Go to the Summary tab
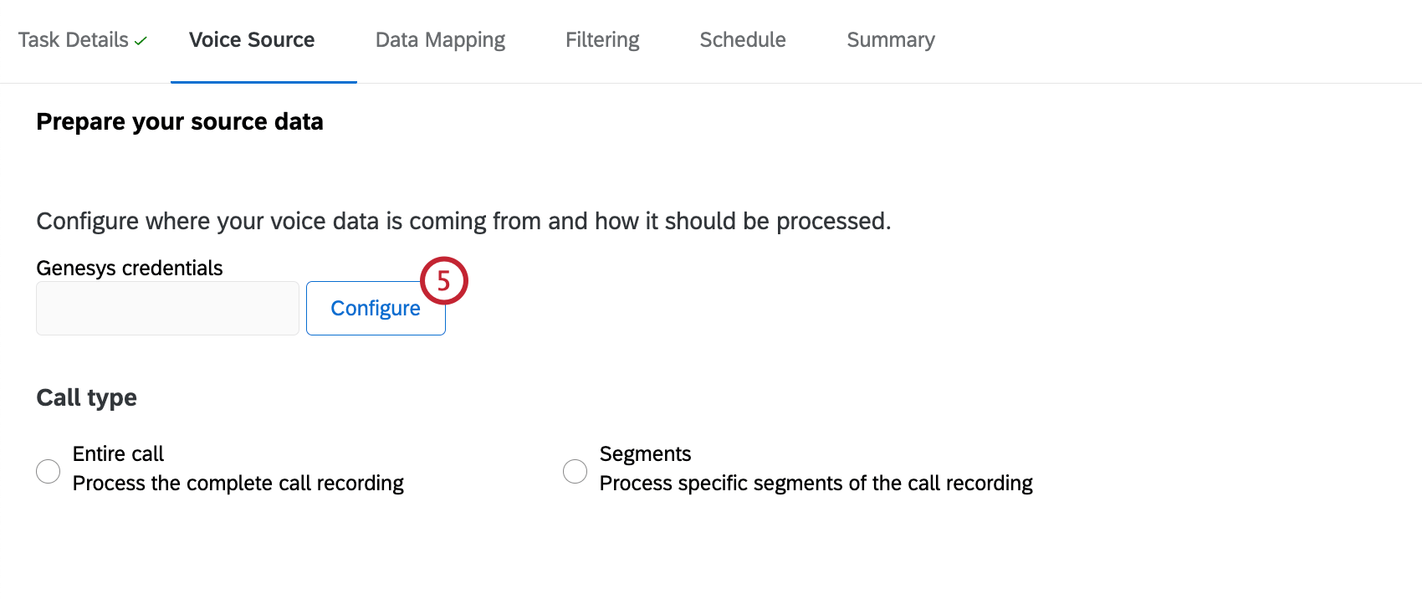The image size is (1422, 599). [x=890, y=38]
